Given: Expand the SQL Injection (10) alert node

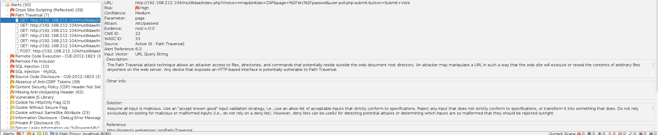Looking at the screenshot, I should click(7, 66).
